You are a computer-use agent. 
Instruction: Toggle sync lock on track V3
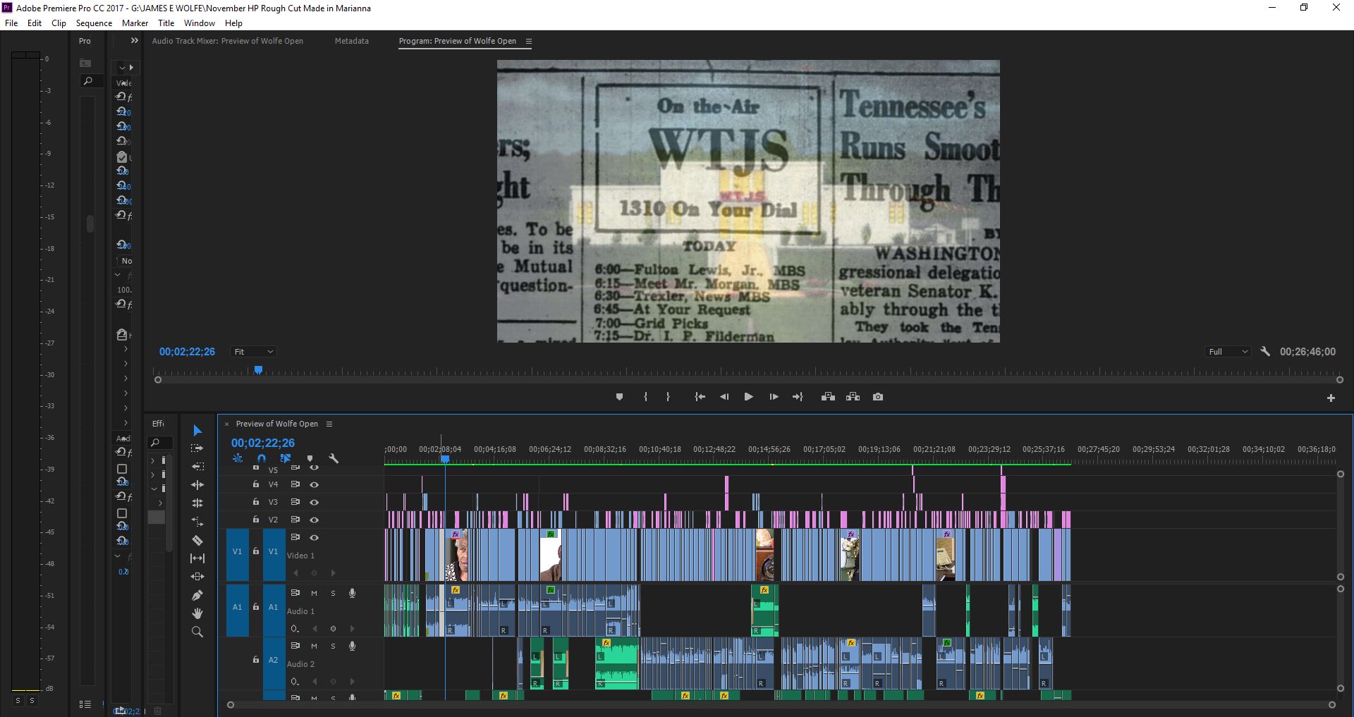pos(295,502)
